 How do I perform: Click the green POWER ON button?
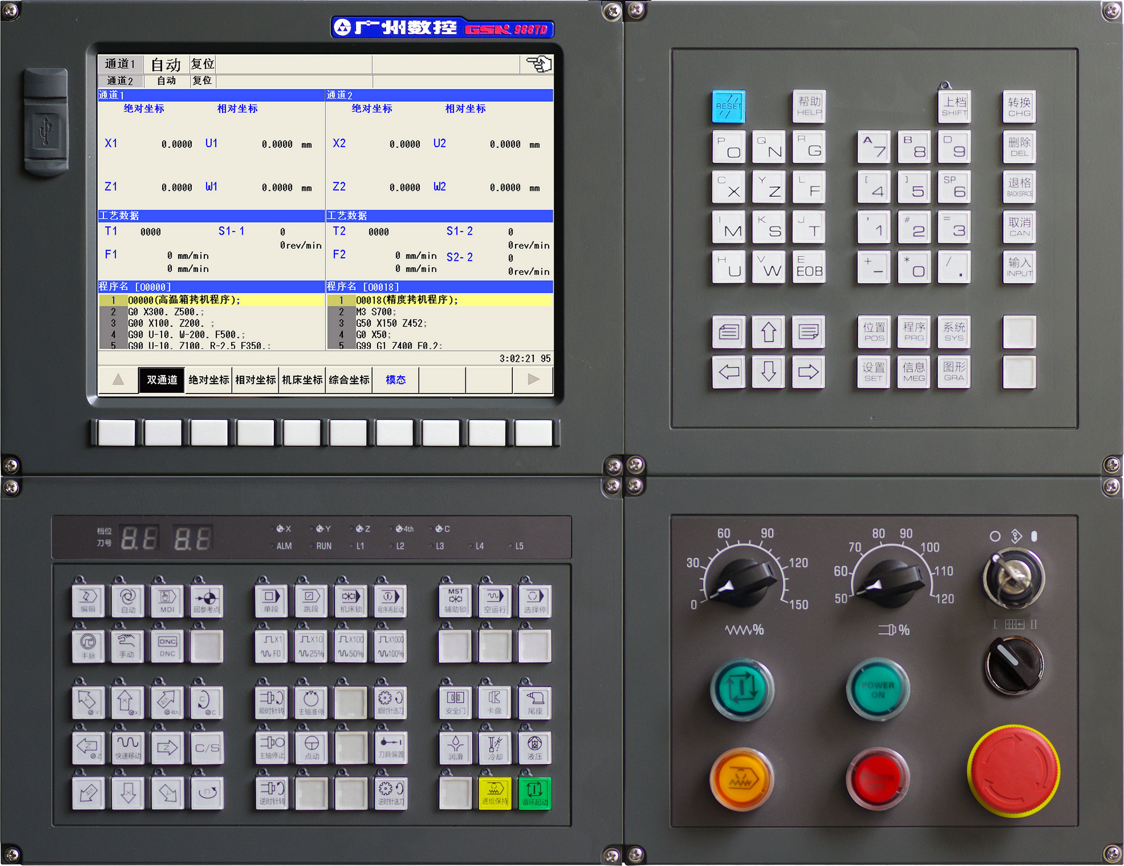(878, 689)
